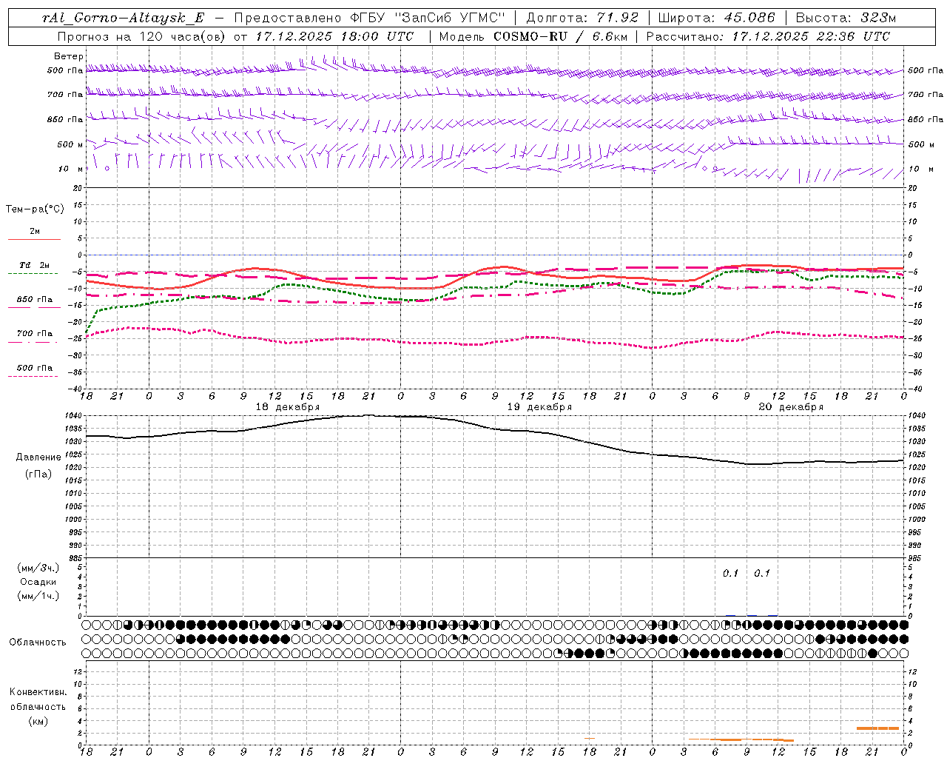Image resolution: width=947 pixels, height=758 pixels.
Task: Select the Рассчитано: 17.12.2025 22:36 UTC timestamp
Action: (768, 36)
